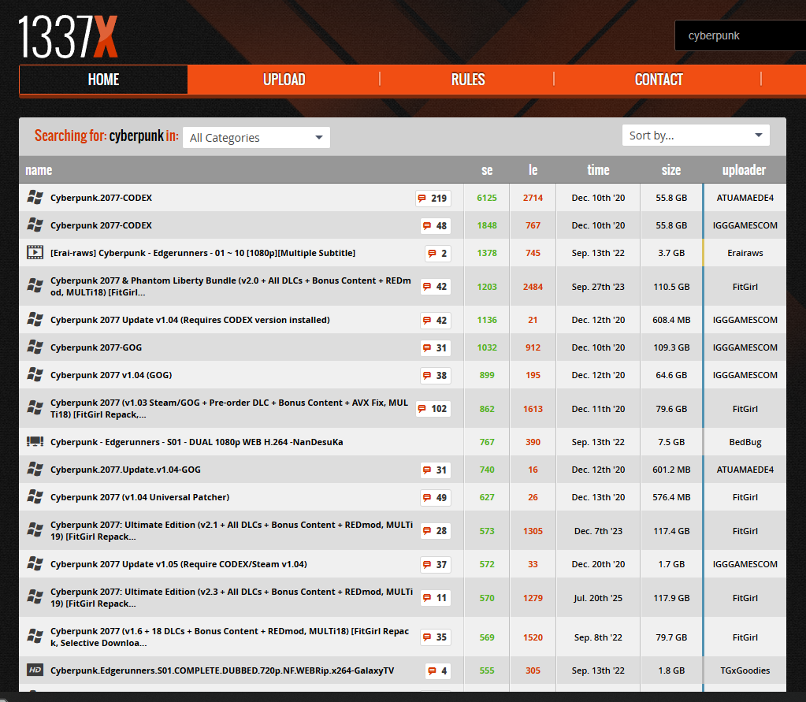This screenshot has height=702, width=806.
Task: Click Windows icon beside Phantom Liberty Bundle
Action: click(35, 287)
